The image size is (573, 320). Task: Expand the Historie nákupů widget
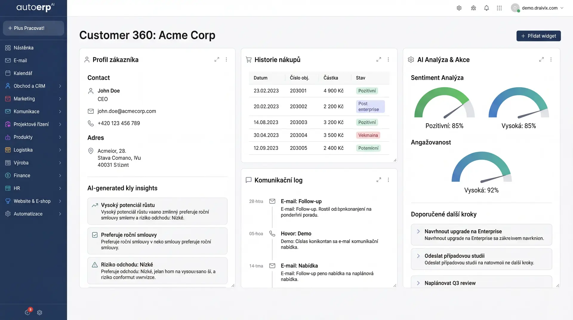(x=379, y=60)
